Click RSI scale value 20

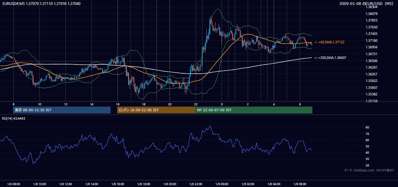pyautogui.click(x=367, y=165)
